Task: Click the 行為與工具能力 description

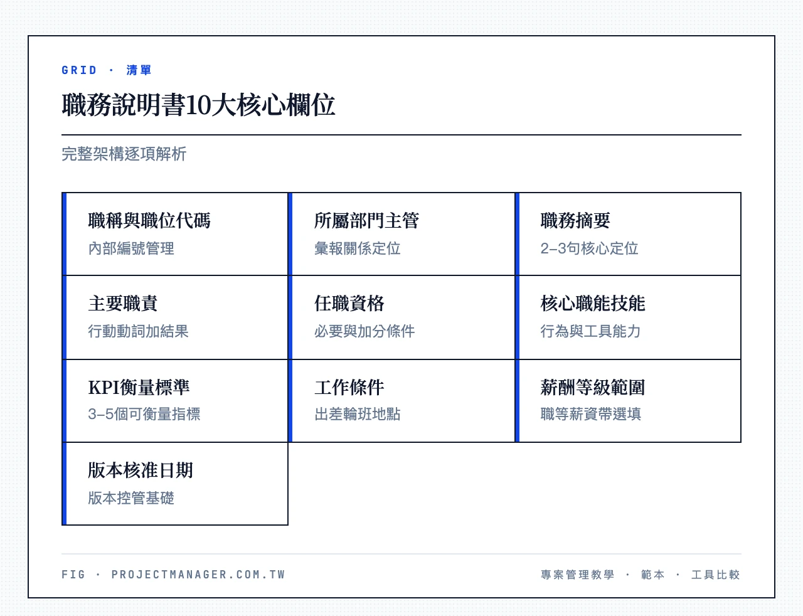Action: 591,331
